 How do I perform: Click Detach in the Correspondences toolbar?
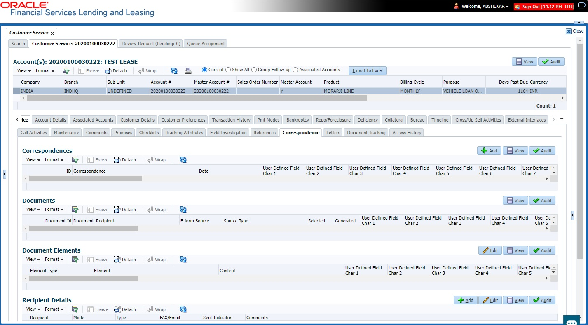tap(125, 160)
